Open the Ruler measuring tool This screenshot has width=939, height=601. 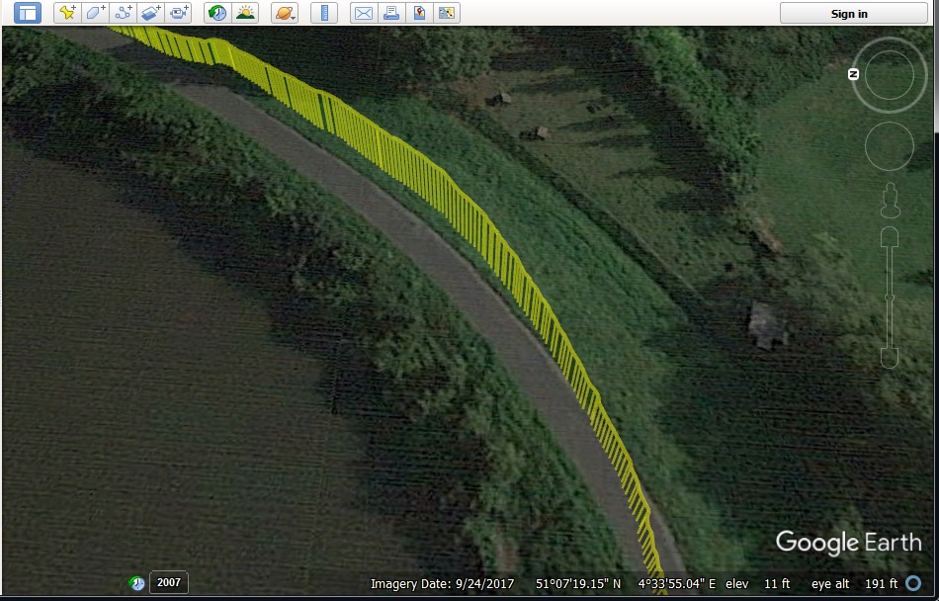tap(324, 13)
